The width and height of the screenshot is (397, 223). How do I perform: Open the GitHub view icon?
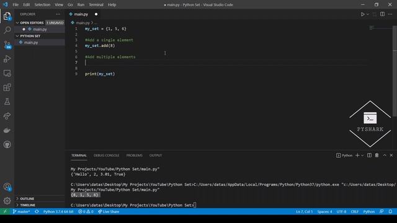pos(7,144)
